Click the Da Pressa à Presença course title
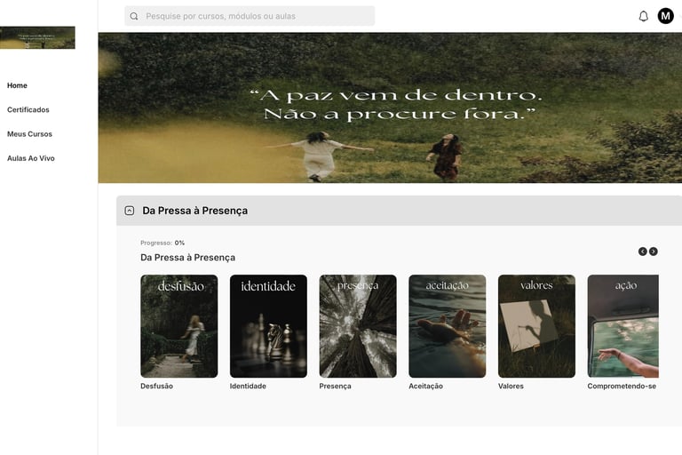This screenshot has width=682, height=455. 188,258
